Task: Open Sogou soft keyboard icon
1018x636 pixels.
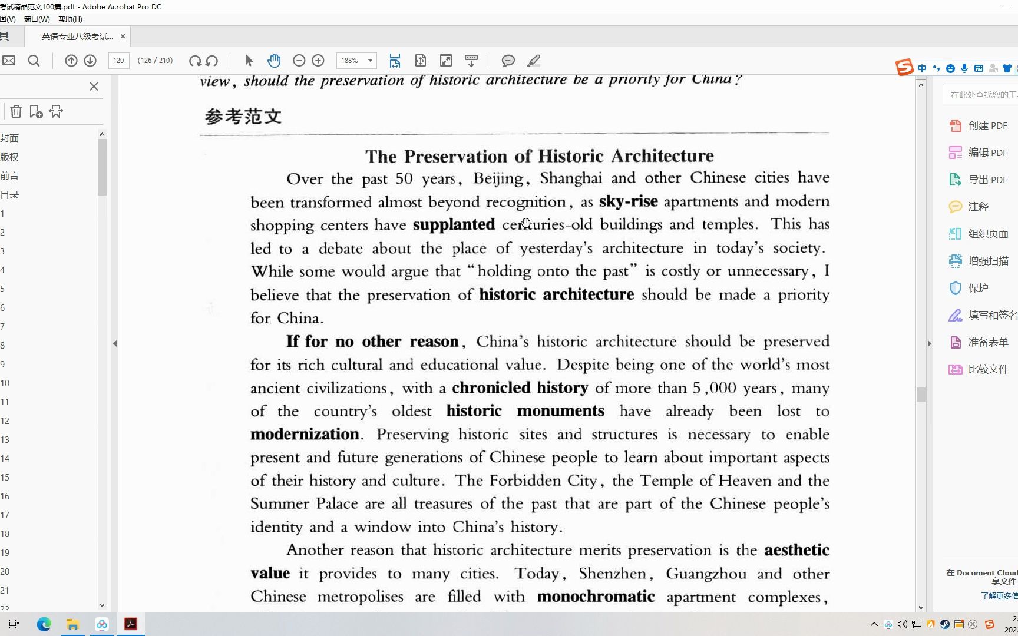Action: (979, 68)
